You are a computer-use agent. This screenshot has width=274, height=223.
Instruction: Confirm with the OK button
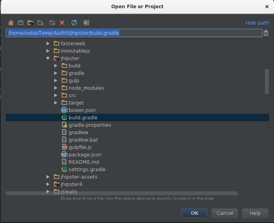(194, 213)
